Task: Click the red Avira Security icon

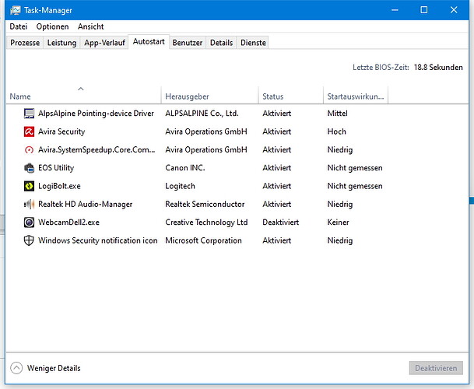Action: point(29,131)
